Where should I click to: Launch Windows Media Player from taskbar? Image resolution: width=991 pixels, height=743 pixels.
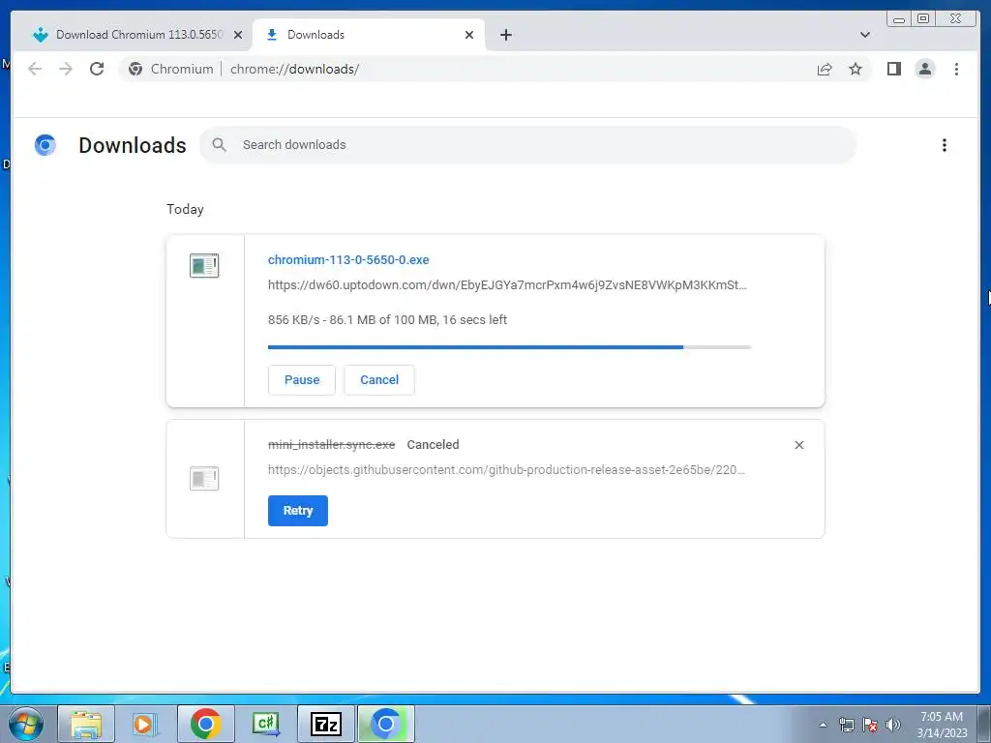point(145,724)
